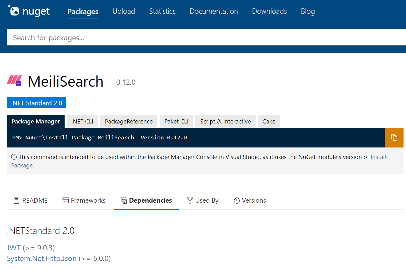
Task: Switch to the Cake tab
Action: coord(269,121)
